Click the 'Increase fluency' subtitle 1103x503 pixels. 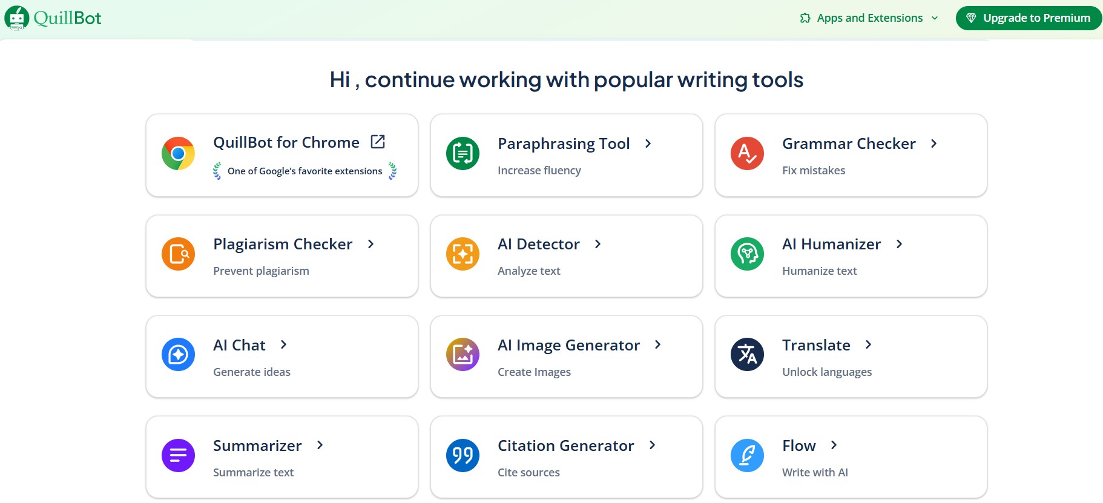click(539, 171)
